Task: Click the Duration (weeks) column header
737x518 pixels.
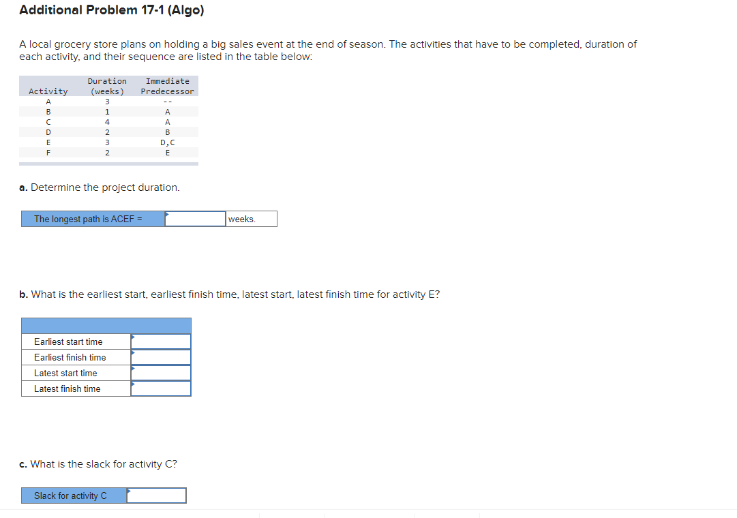Action: point(106,86)
